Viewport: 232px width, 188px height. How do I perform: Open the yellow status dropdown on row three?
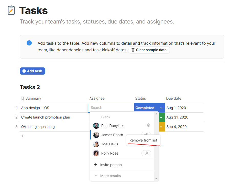(162, 127)
